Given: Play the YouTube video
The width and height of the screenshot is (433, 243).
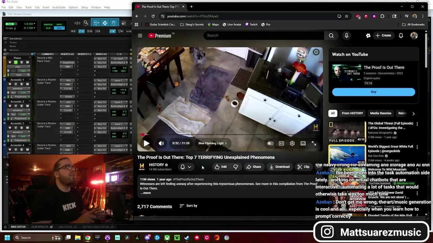Looking at the screenshot, I should (146, 143).
